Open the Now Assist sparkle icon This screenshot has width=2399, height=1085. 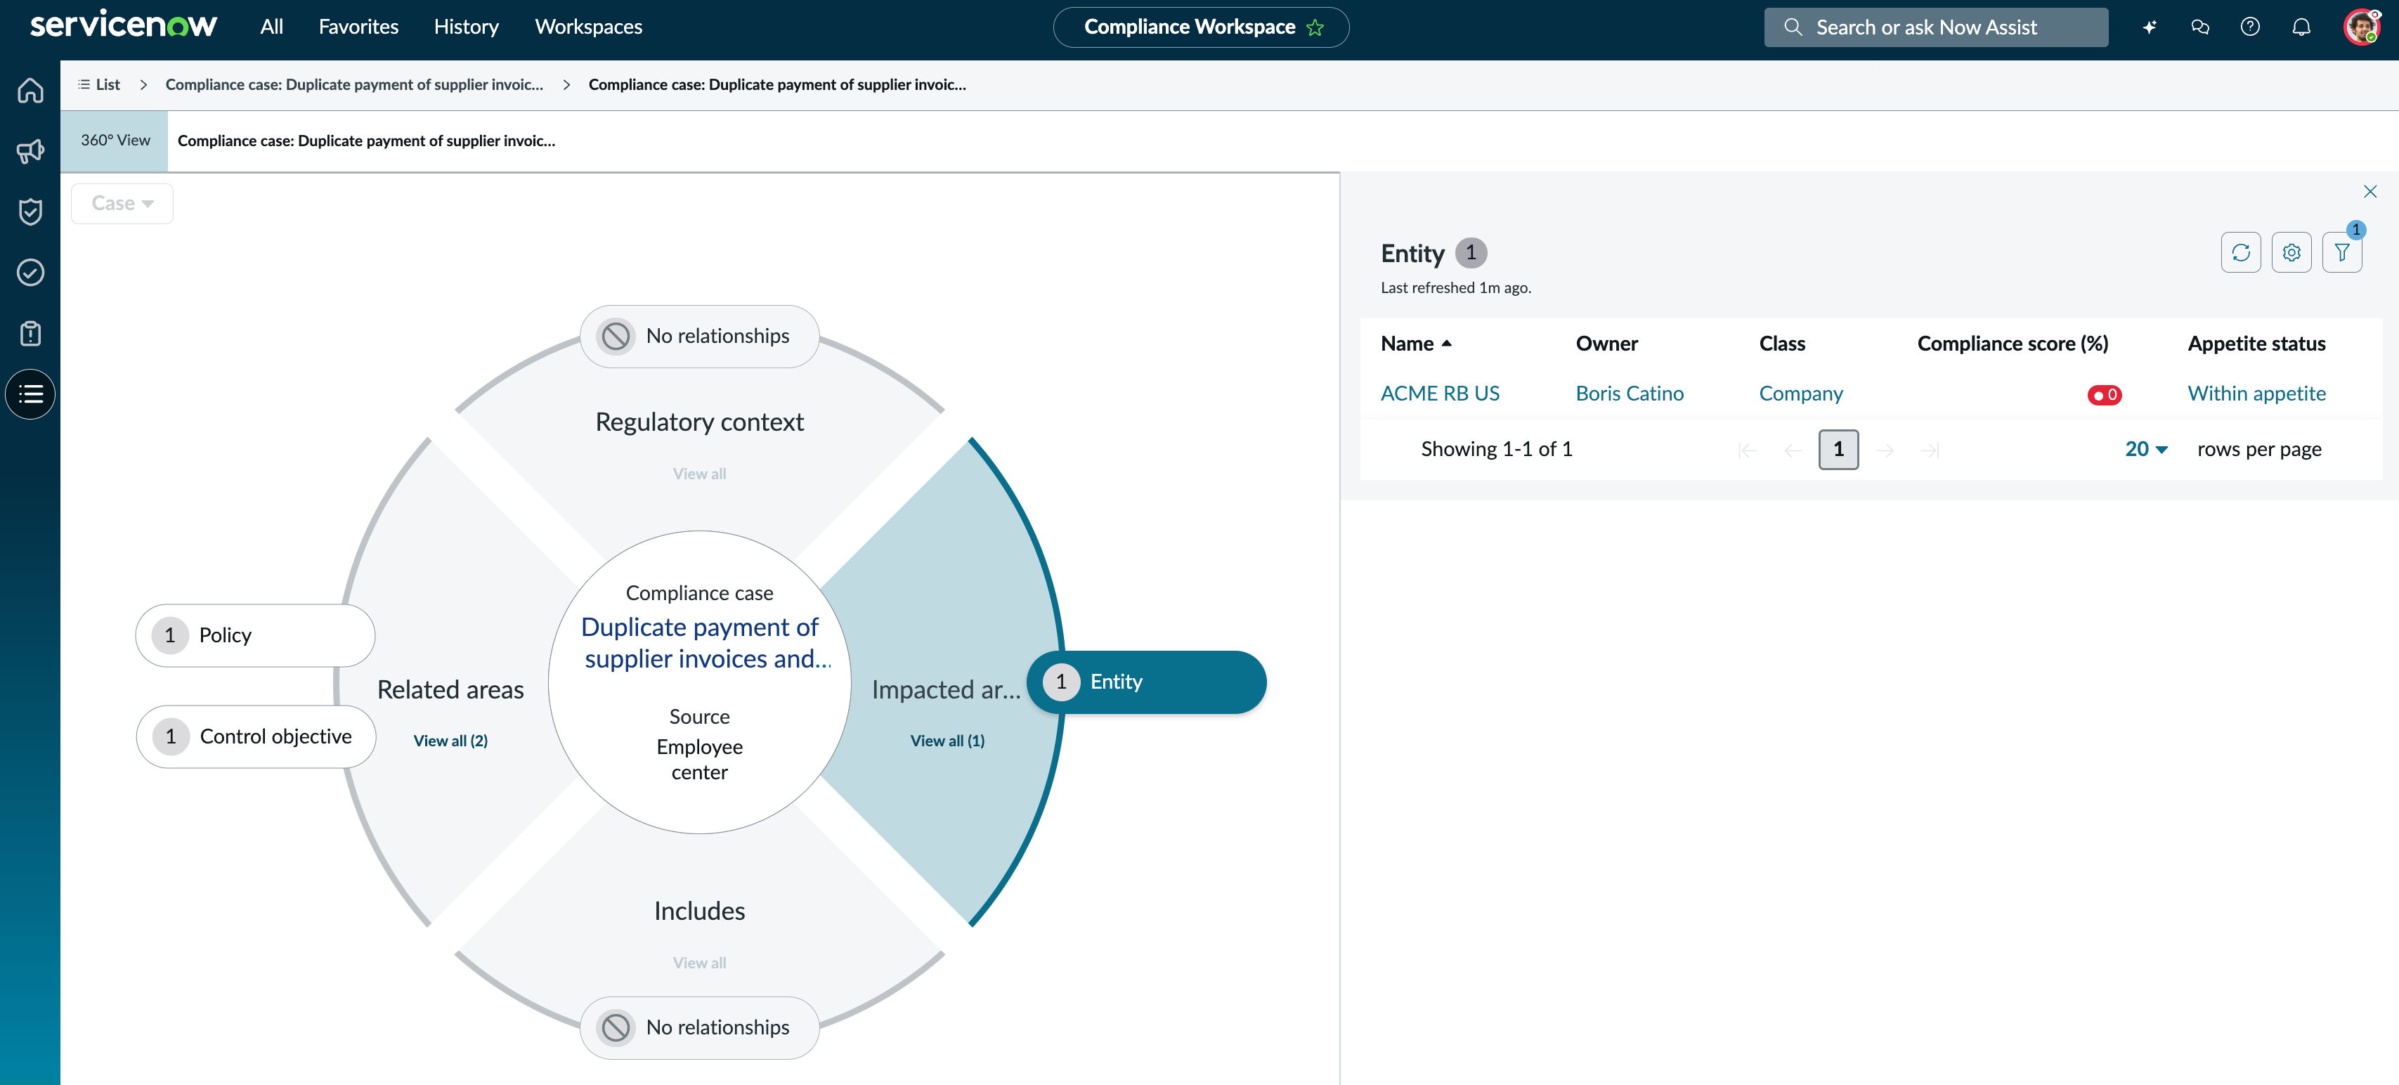pos(2150,27)
